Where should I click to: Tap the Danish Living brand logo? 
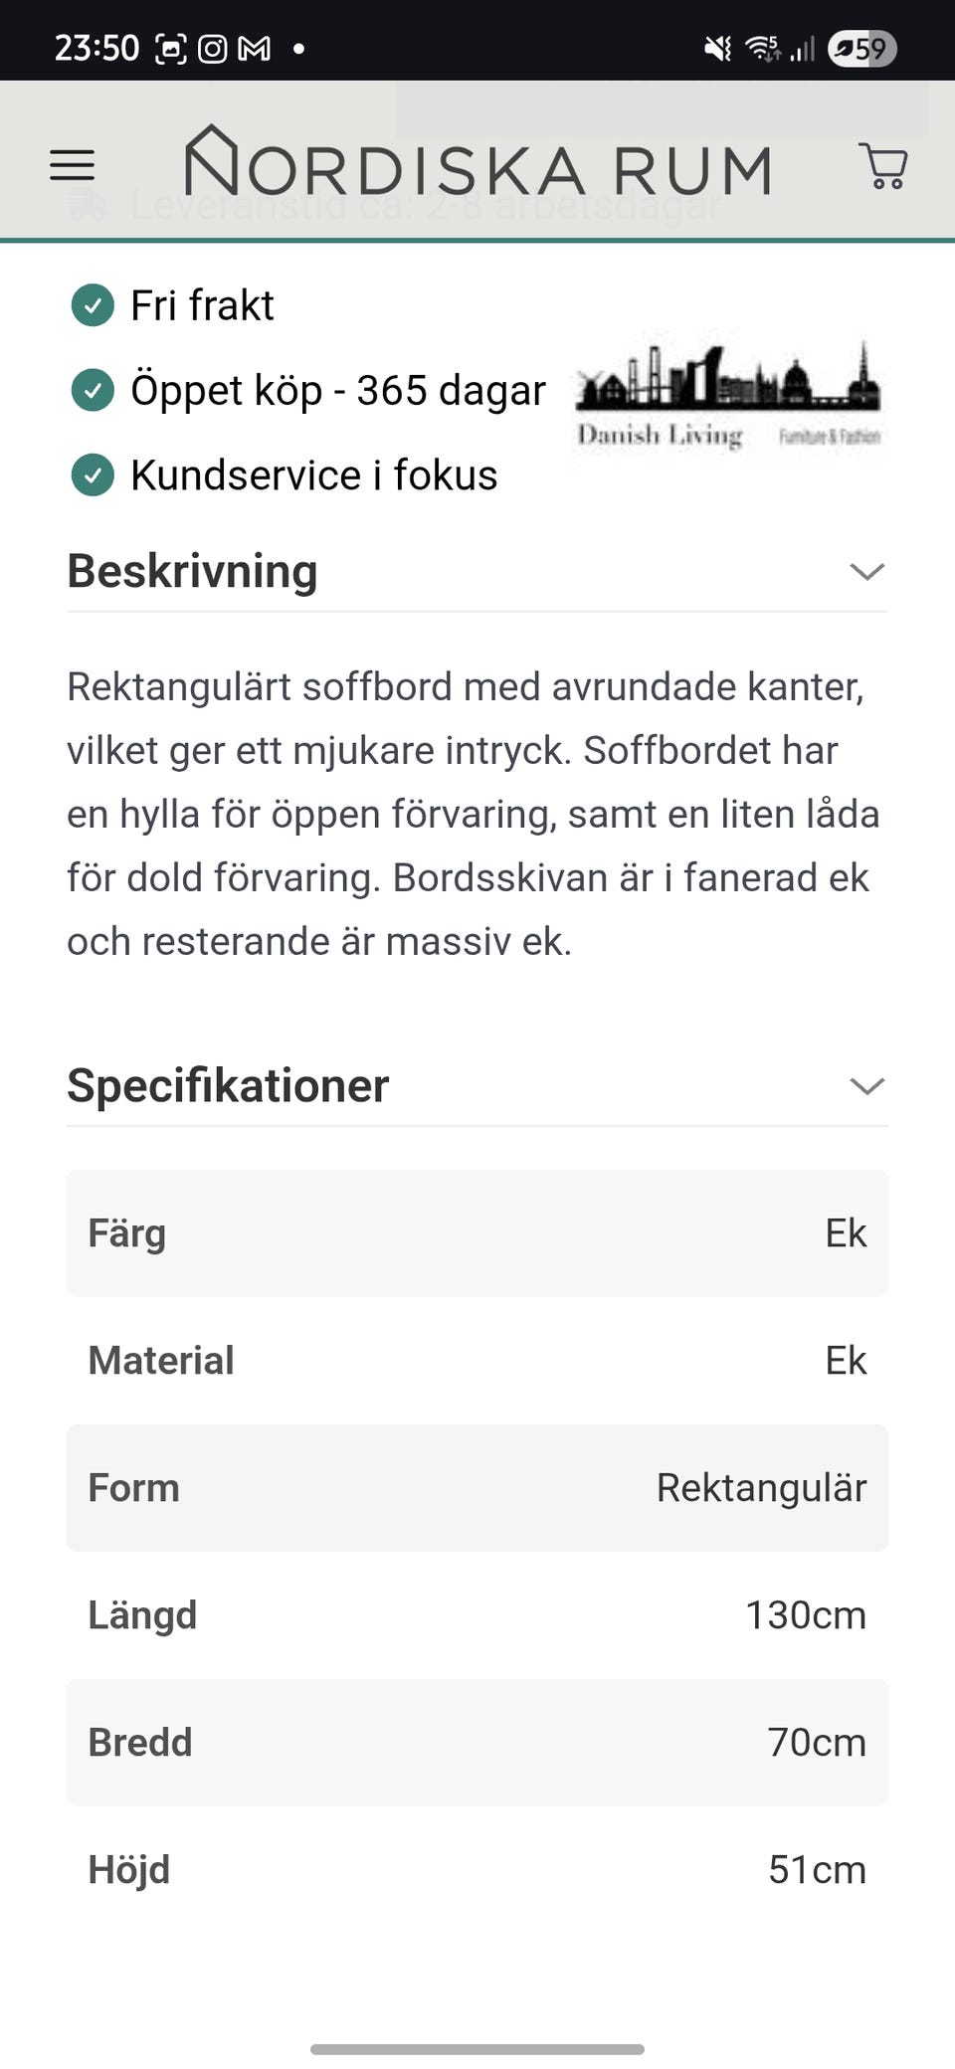pos(728,398)
